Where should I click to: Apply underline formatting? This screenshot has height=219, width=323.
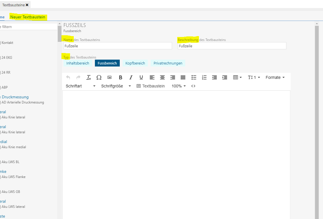click(141, 77)
